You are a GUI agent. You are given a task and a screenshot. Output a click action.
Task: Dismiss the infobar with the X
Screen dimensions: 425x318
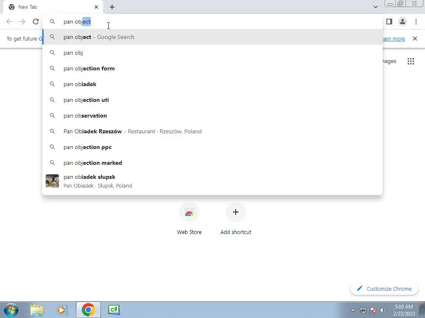click(x=415, y=39)
